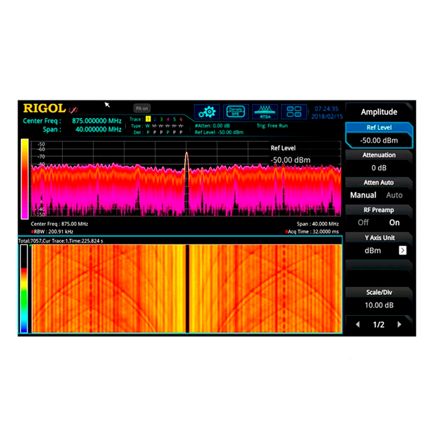Image resolution: width=436 pixels, height=436 pixels.
Task: Set Atten Auto to Manual
Action: point(363,195)
